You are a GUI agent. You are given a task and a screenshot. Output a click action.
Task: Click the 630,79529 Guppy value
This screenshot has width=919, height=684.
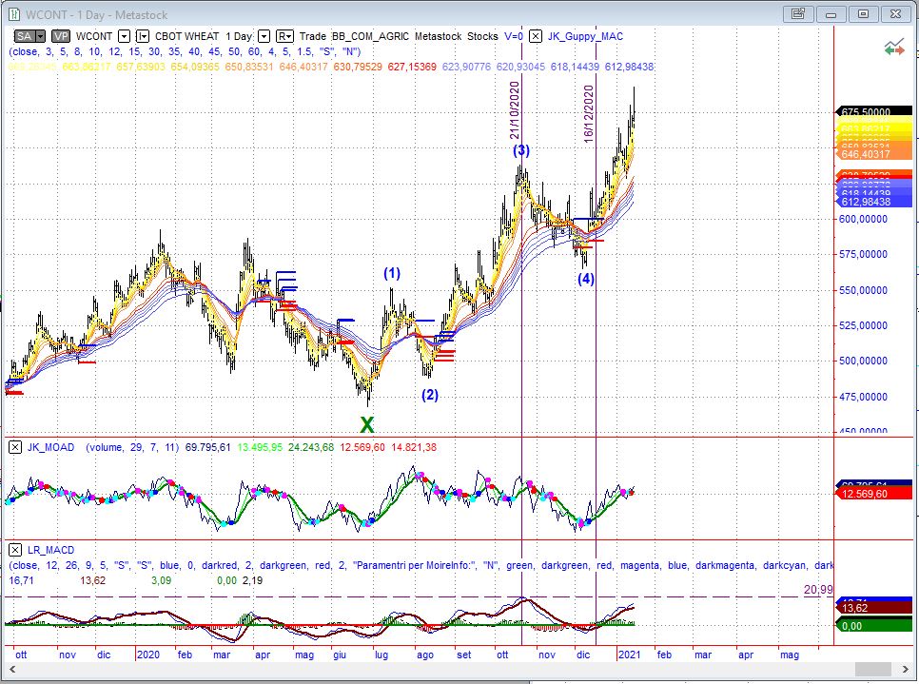(358, 67)
